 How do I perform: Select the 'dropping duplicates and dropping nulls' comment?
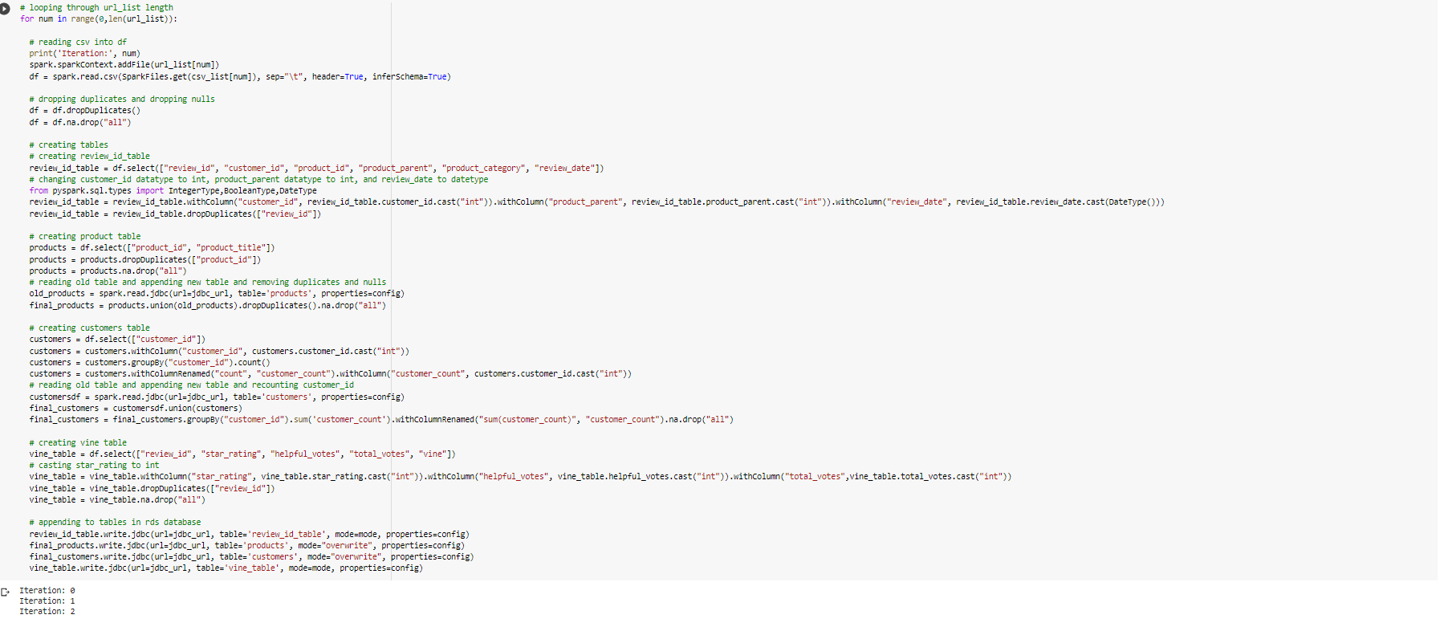(x=122, y=100)
